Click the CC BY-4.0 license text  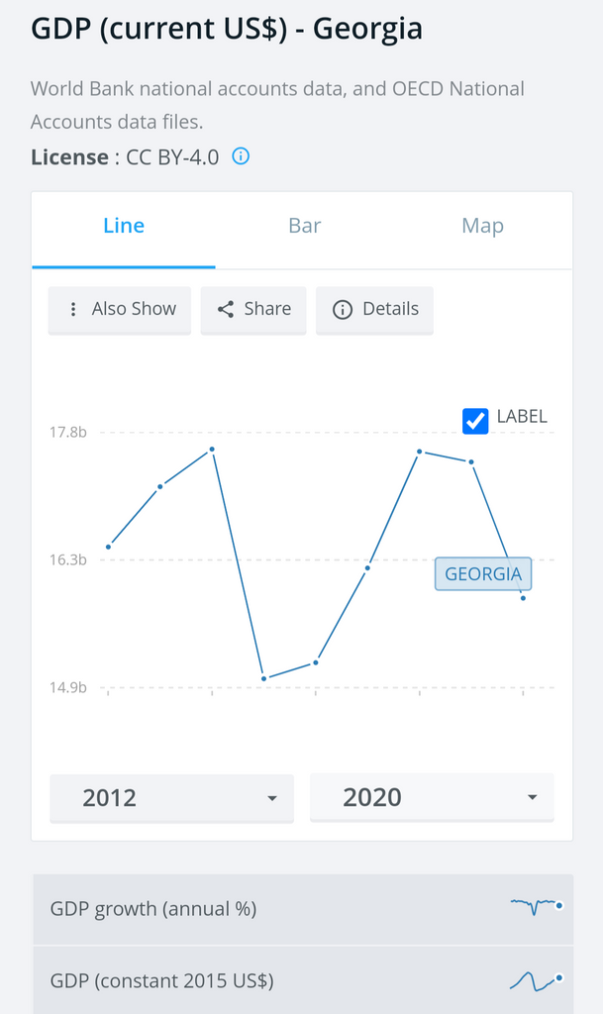point(172,156)
